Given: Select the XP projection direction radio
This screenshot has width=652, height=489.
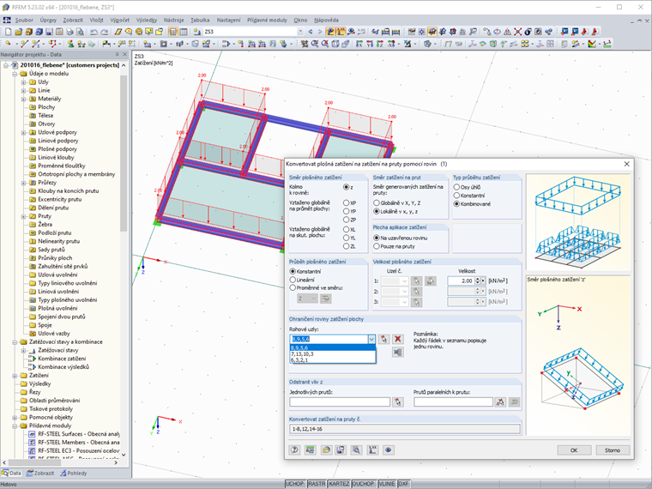Looking at the screenshot, I should (346, 203).
